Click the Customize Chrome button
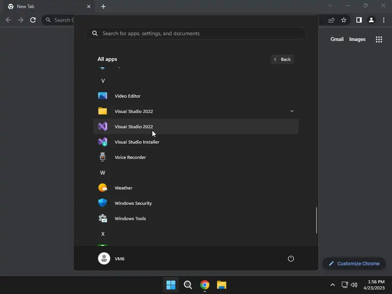This screenshot has width=392, height=294. [354, 263]
